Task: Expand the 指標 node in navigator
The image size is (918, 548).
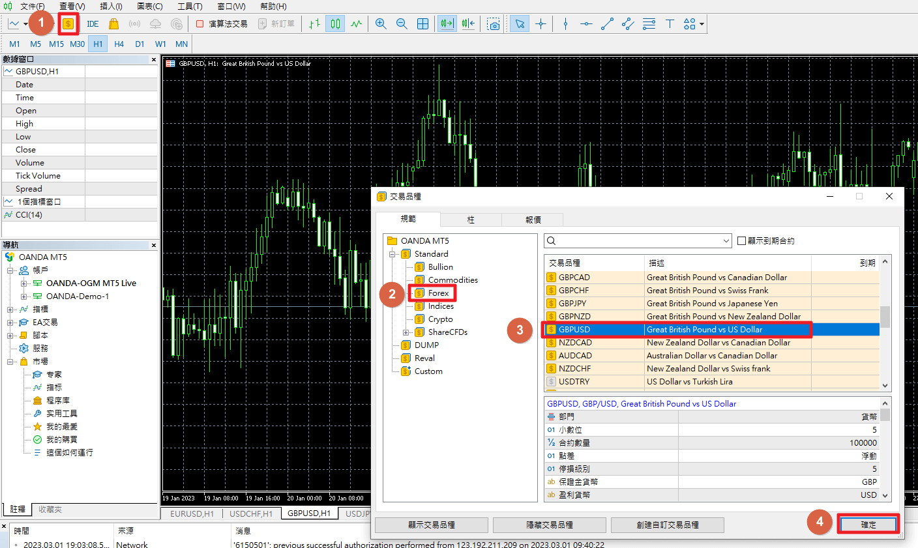Action: (10, 310)
